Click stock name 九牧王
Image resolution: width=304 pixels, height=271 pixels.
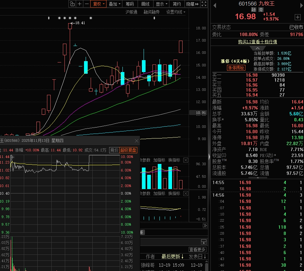(x=266, y=4)
